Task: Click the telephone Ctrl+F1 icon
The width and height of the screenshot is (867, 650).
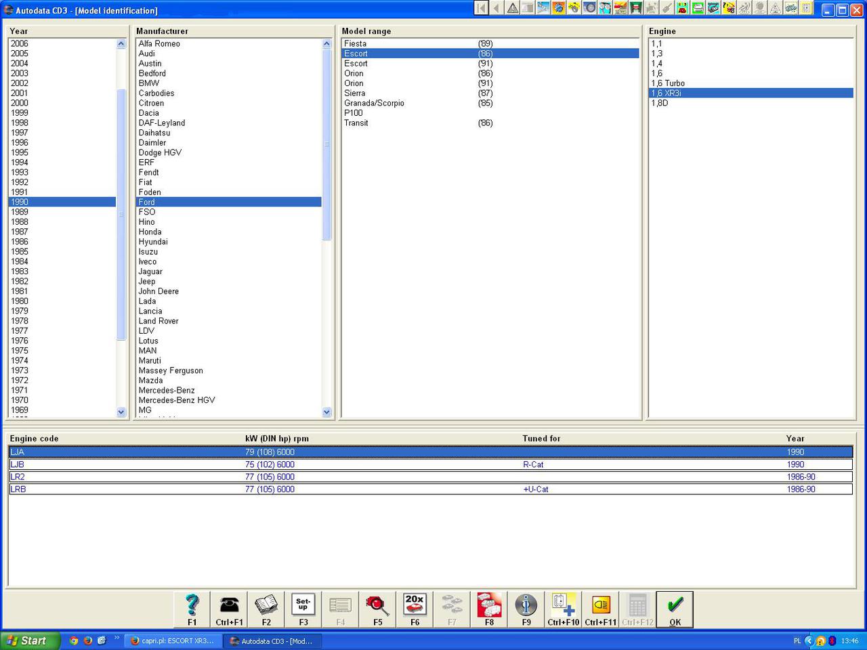Action: coord(230,609)
